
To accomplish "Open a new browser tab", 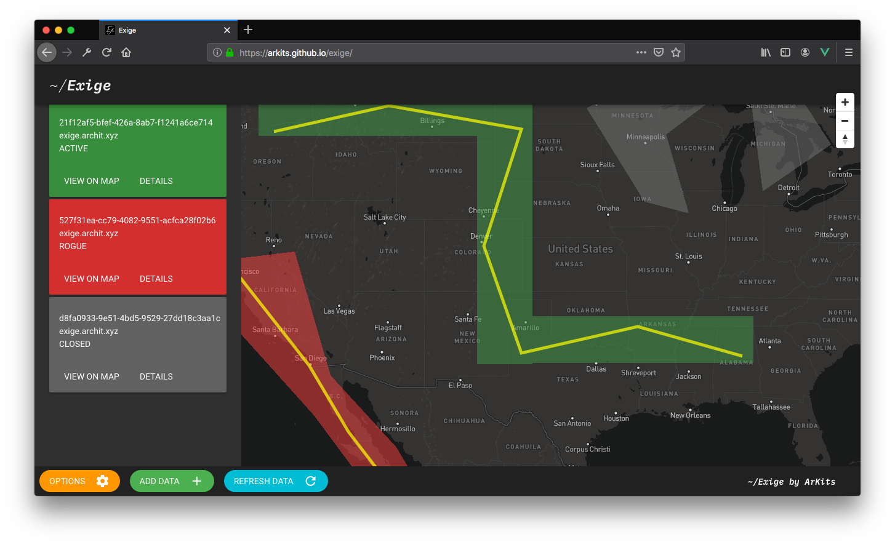I will pos(248,30).
